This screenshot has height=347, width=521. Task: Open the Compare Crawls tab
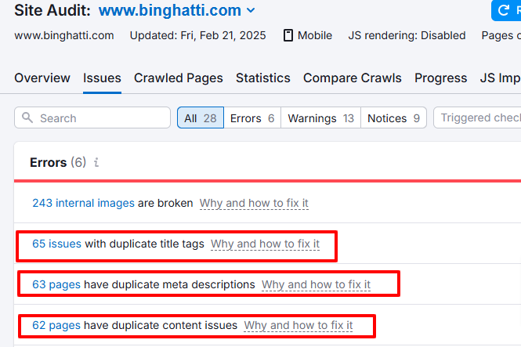click(353, 78)
